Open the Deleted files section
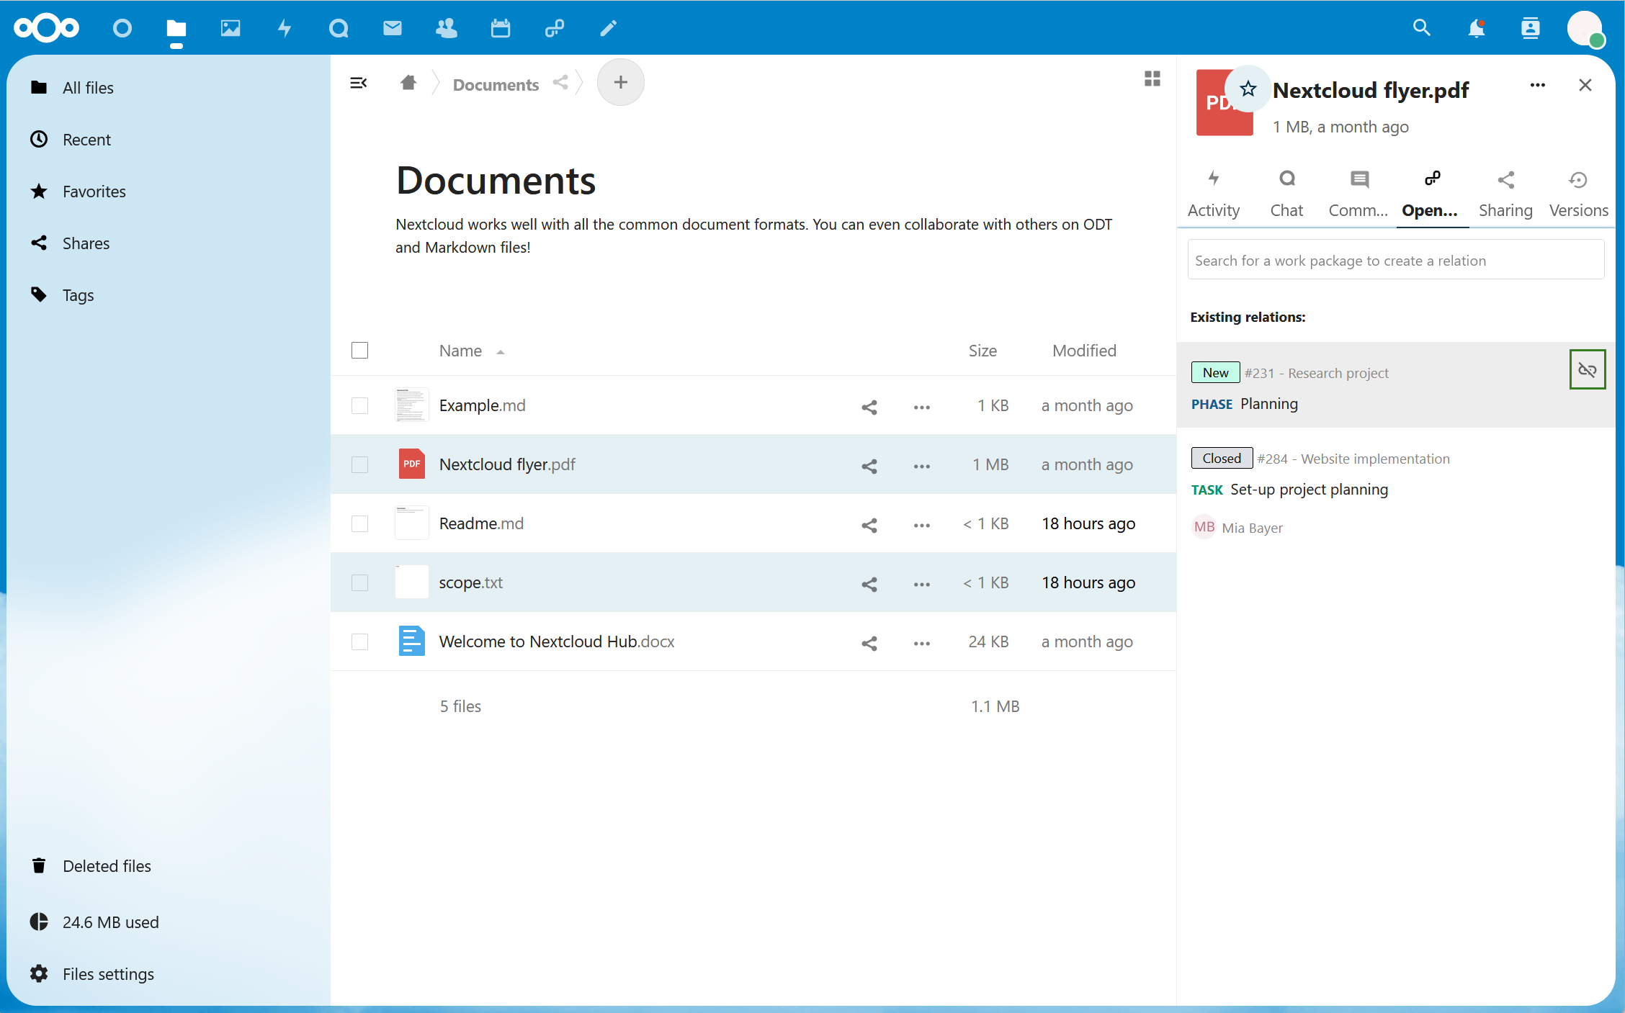Screen dimensions: 1625x1013 click(x=107, y=865)
